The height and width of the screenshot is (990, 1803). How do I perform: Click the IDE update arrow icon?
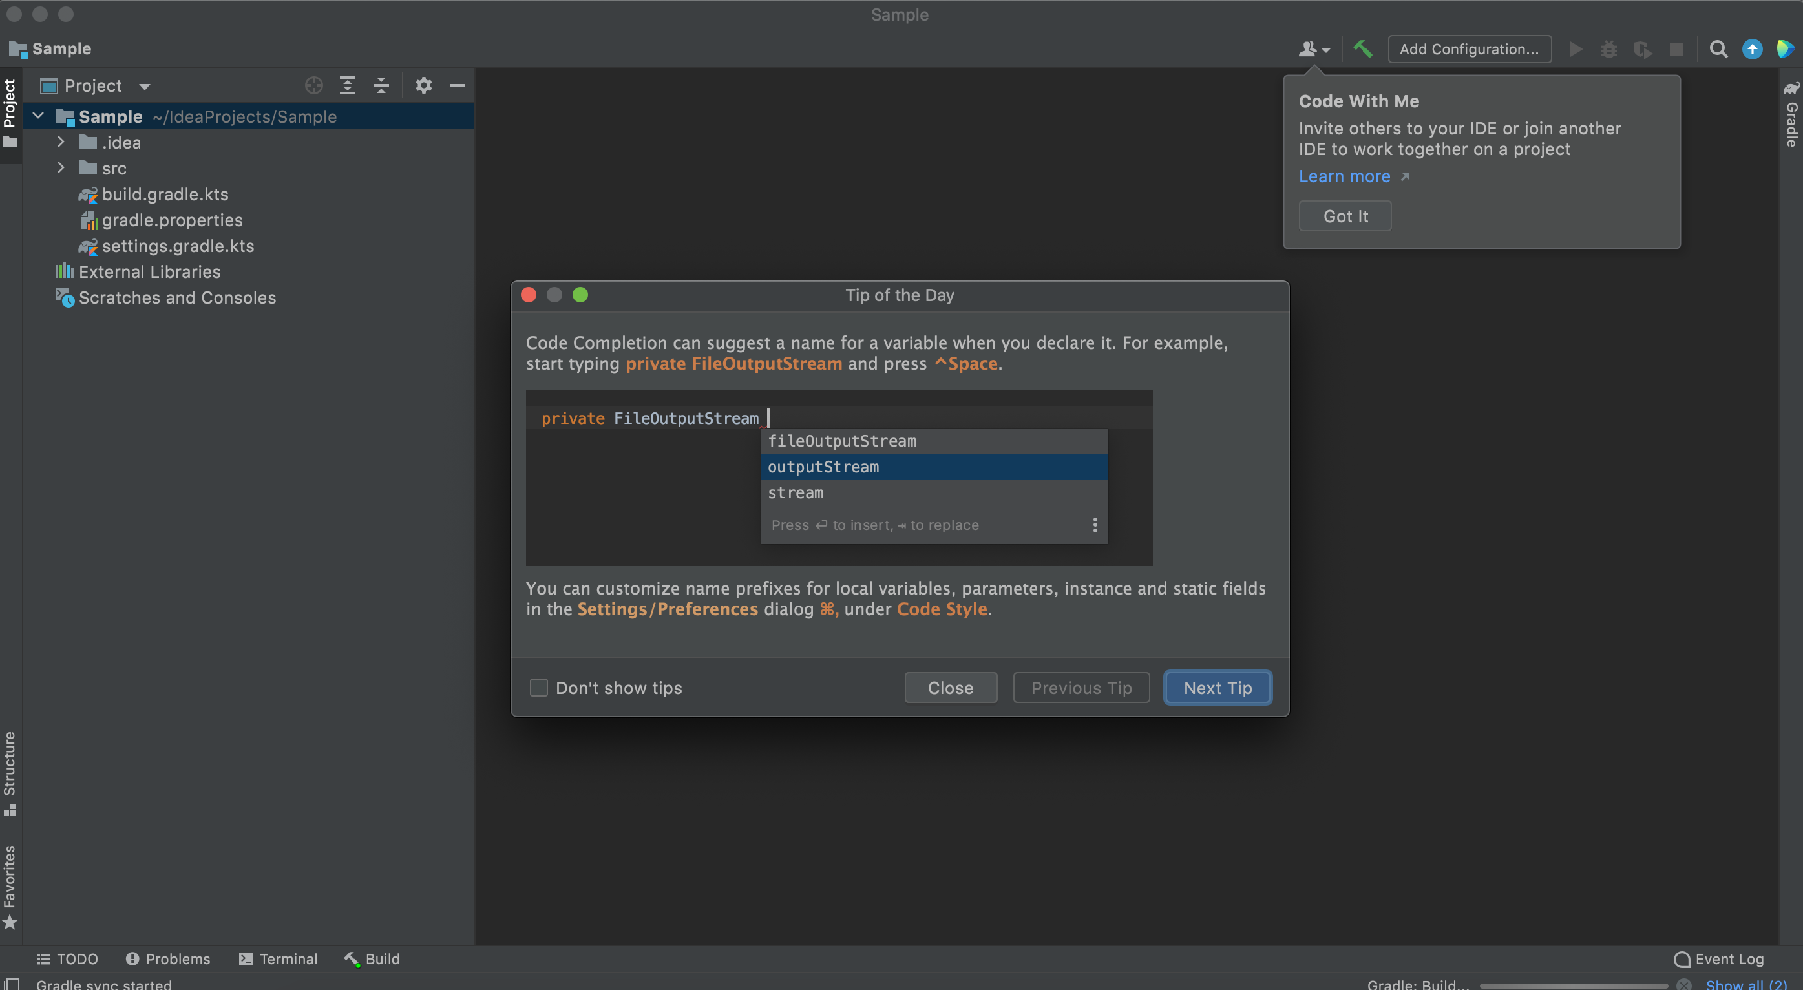[x=1751, y=49]
